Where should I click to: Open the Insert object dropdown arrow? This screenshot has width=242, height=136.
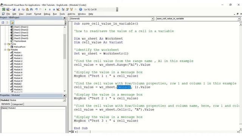pos(11,9)
